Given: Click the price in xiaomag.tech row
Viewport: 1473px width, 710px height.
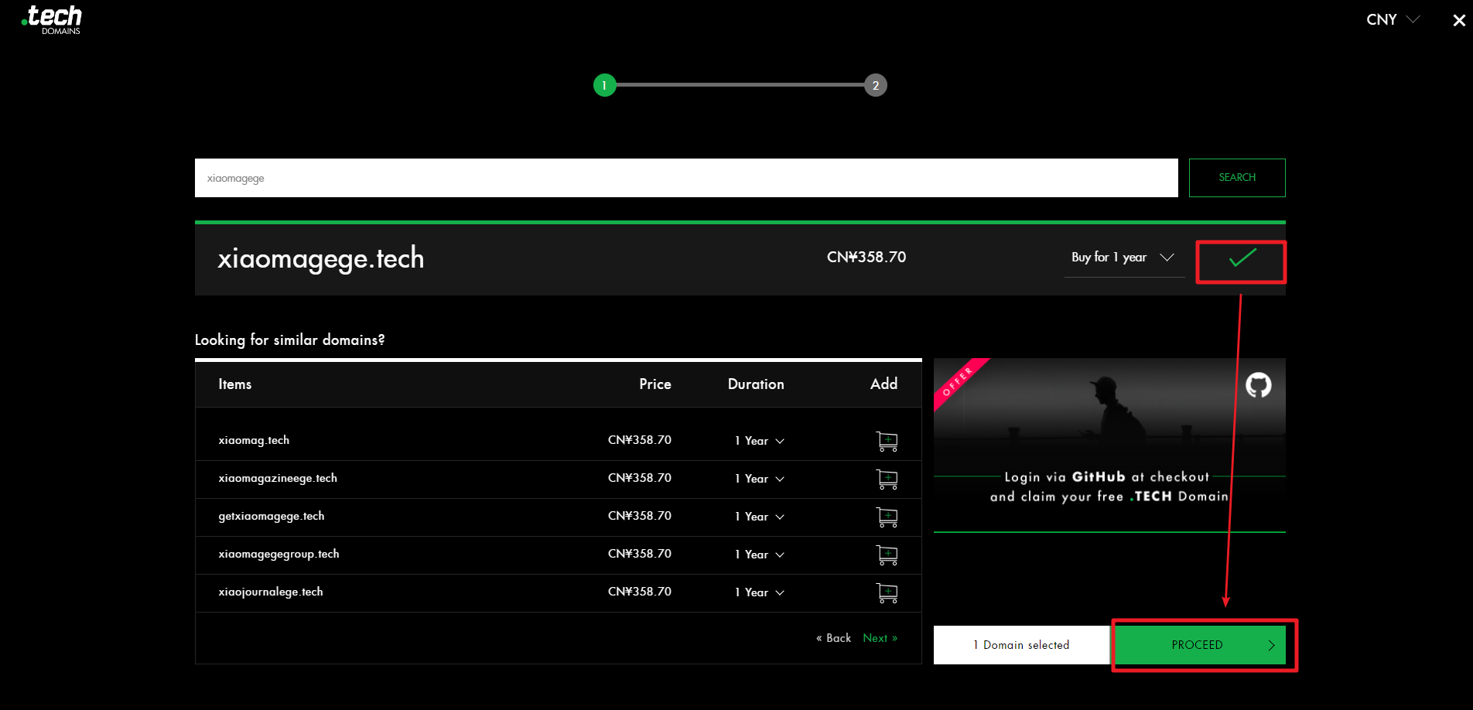Looking at the screenshot, I should 640,440.
